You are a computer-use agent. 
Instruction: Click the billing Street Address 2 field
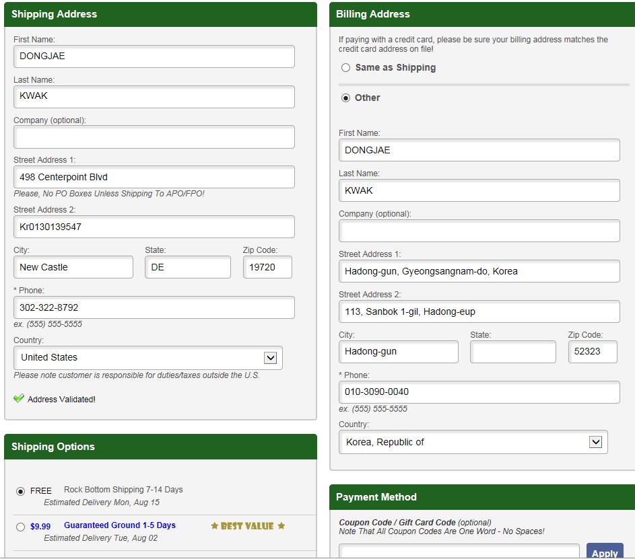pos(479,311)
